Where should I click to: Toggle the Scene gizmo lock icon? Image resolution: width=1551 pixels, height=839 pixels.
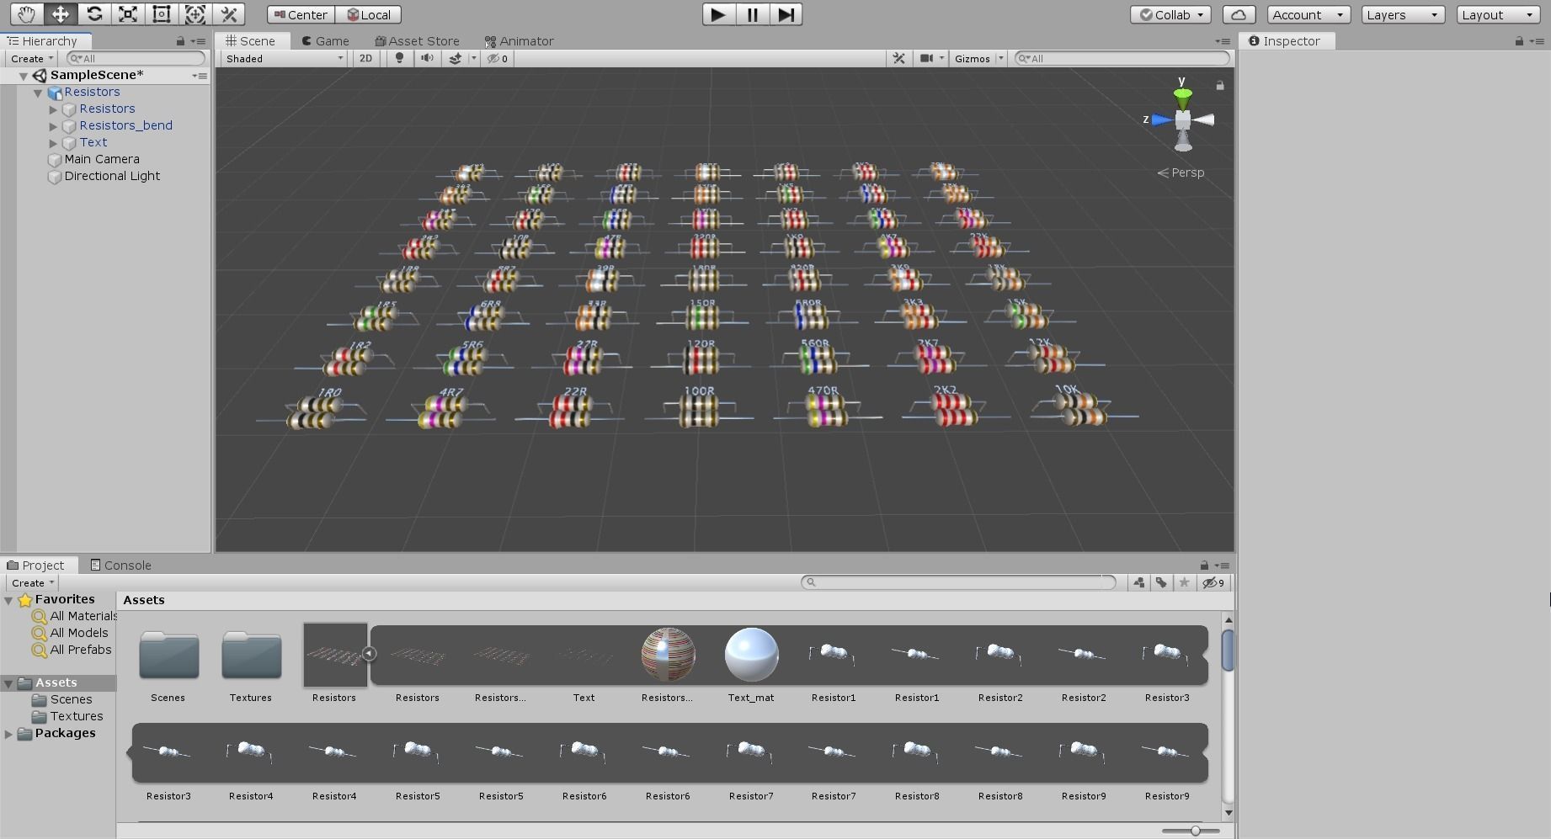coord(1220,85)
